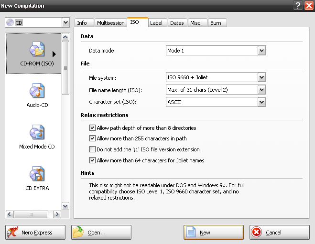Image resolution: width=315 pixels, height=244 pixels.
Task: Open the CD disc type dropdown
Action: coord(65,22)
